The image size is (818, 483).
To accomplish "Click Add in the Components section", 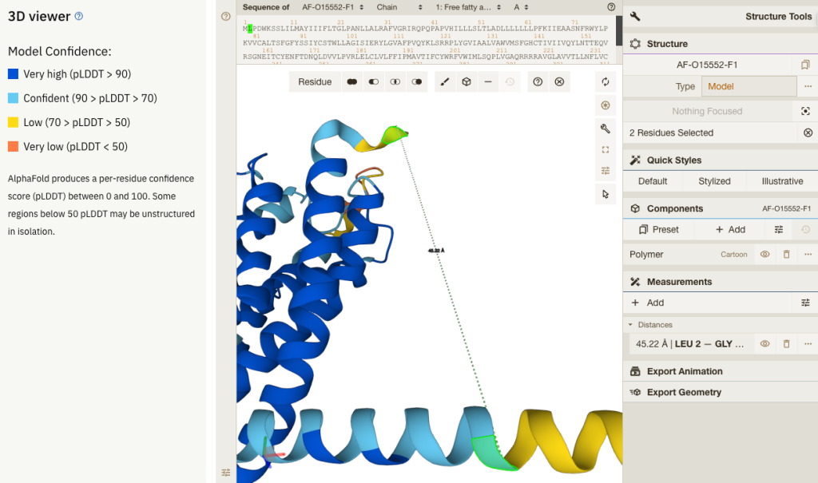I will click(x=730, y=229).
